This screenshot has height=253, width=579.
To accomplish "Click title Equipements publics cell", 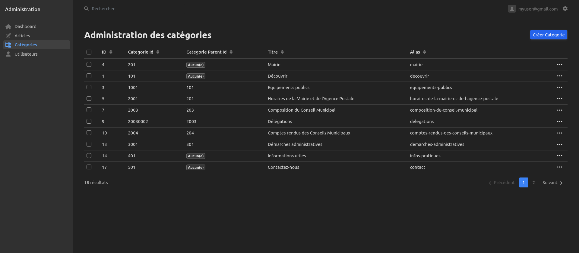I will [289, 88].
